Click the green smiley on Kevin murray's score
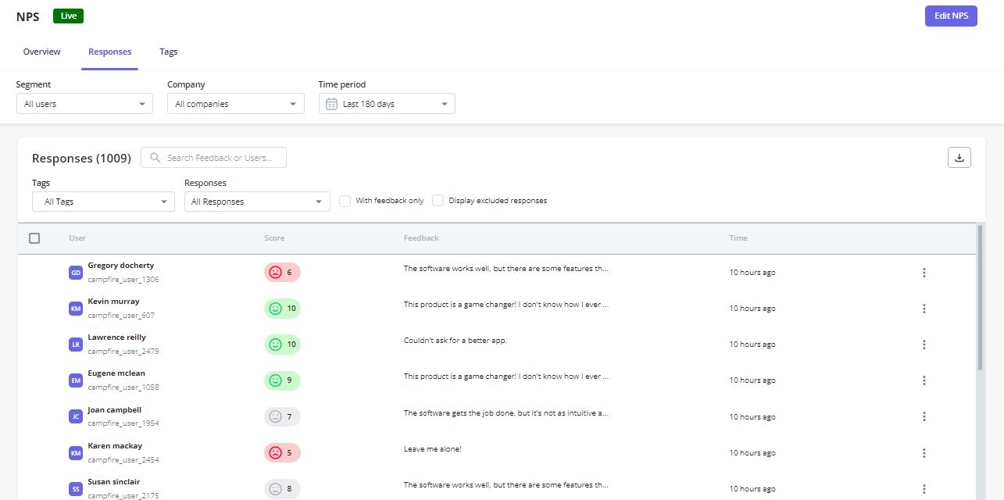The height and width of the screenshot is (500, 1004). point(275,308)
